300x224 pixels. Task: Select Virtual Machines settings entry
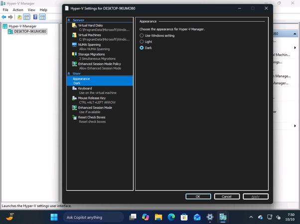click(100, 37)
